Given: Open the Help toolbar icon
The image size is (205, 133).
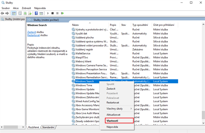Looking at the screenshot, I should [36, 13].
